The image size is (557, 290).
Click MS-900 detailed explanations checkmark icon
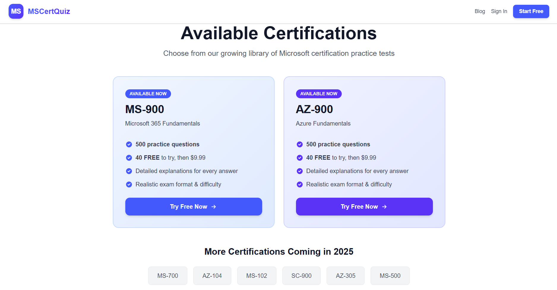pos(129,171)
